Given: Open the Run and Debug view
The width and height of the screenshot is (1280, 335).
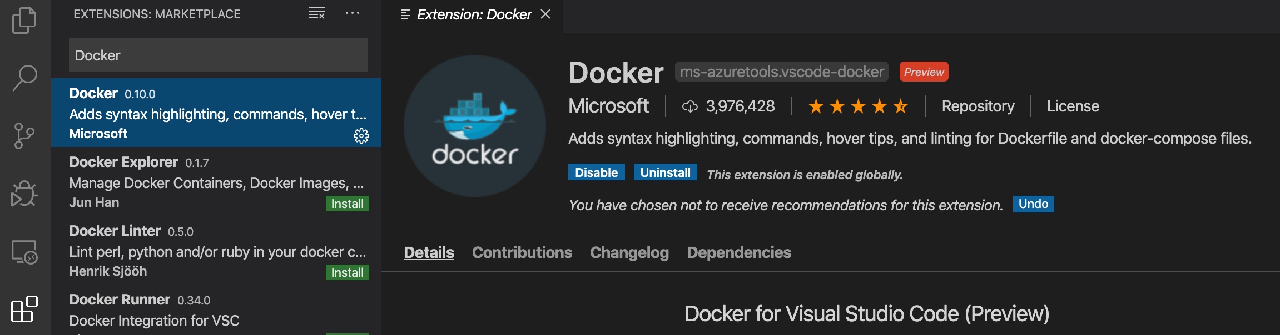Looking at the screenshot, I should point(23,194).
